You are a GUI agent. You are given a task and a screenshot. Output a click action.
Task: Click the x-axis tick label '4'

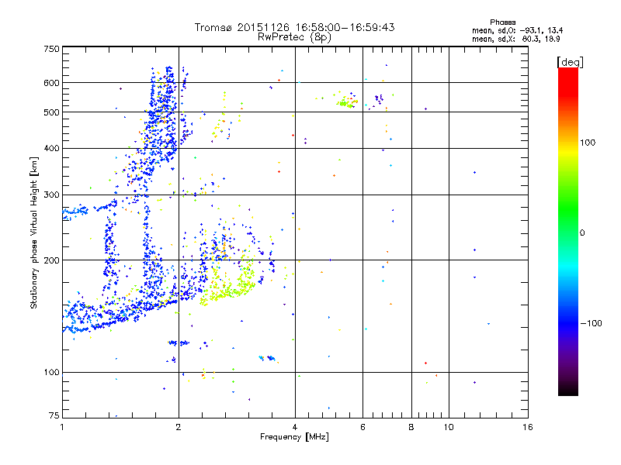(295, 427)
